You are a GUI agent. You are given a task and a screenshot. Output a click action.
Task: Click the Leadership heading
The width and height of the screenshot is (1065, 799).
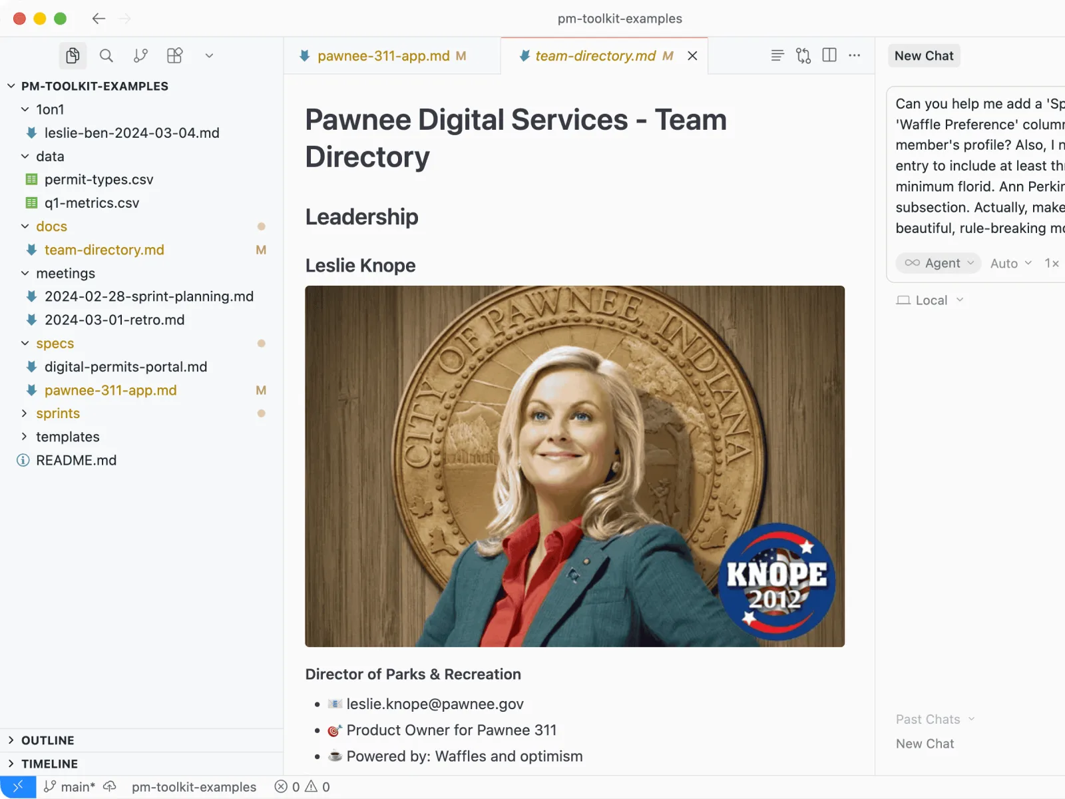click(362, 217)
